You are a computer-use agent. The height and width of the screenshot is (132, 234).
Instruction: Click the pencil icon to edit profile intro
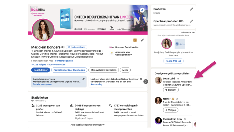pyautogui.click(x=142, y=40)
